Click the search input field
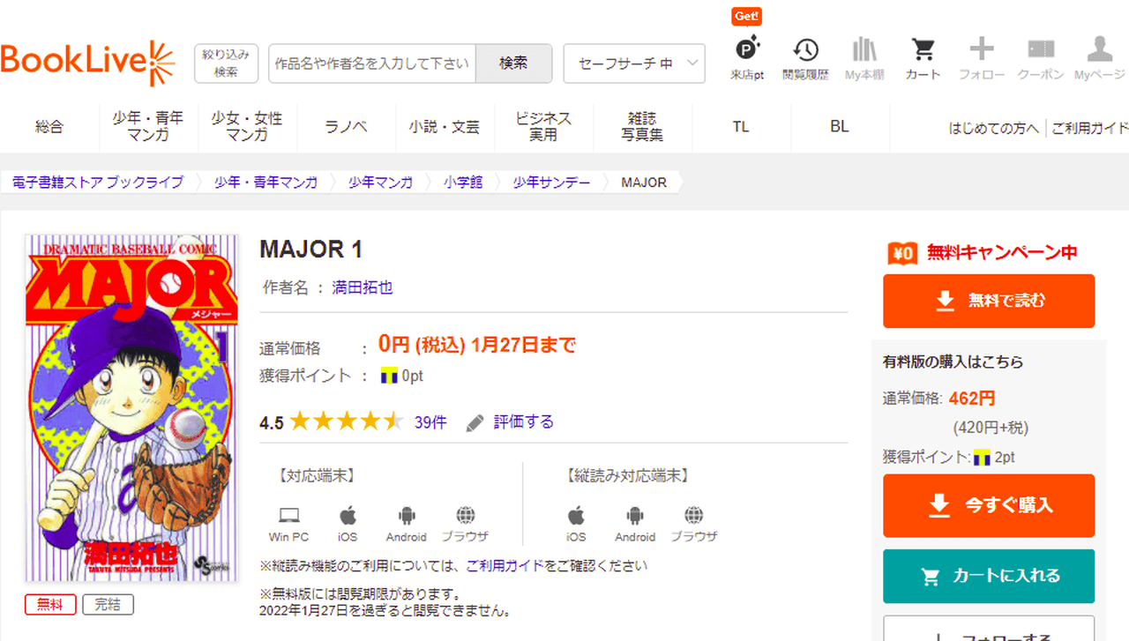This screenshot has width=1129, height=641. [x=371, y=63]
